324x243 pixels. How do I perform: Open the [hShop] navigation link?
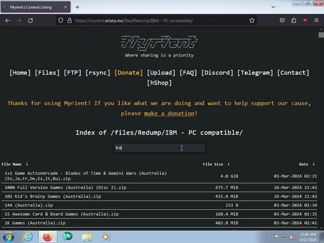(159, 83)
